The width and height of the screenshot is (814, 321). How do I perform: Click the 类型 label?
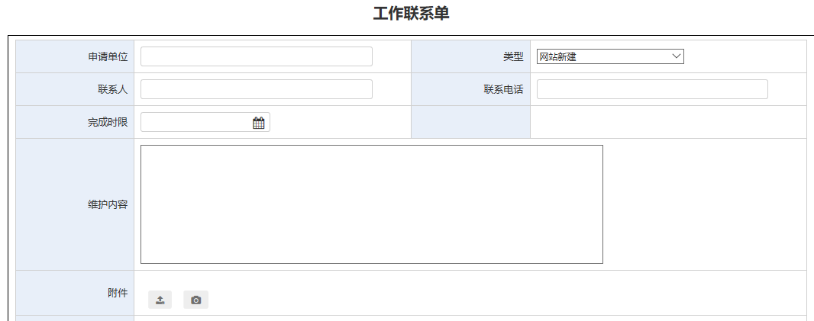tap(513, 57)
